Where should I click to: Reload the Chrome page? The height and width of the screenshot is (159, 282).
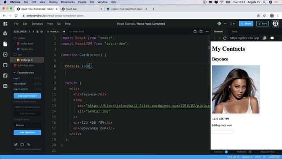(x=16, y=16)
